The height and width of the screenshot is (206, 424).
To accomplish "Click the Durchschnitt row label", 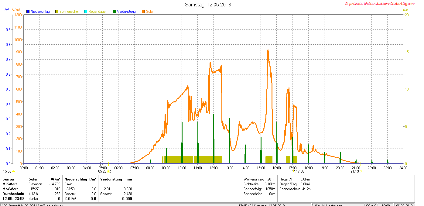I will click(x=13, y=194).
